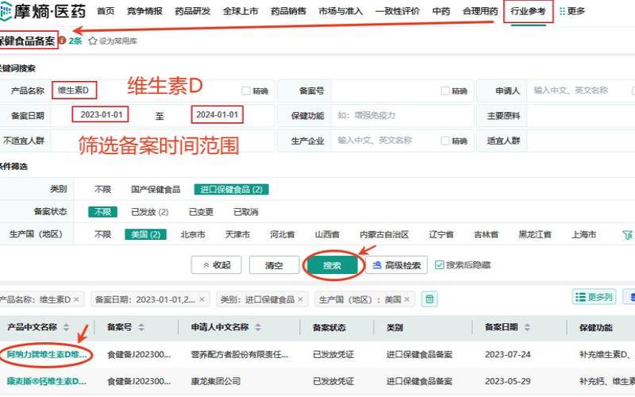Remove the 产品名称: 维生素D filter tag
This screenshot has height=397, width=635.
tap(76, 300)
